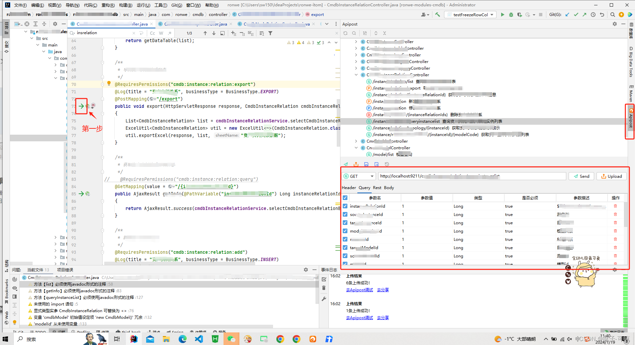Uncheck the select-all parameters checkbox
Screen dimensions: 635x345
pyautogui.click(x=345, y=198)
